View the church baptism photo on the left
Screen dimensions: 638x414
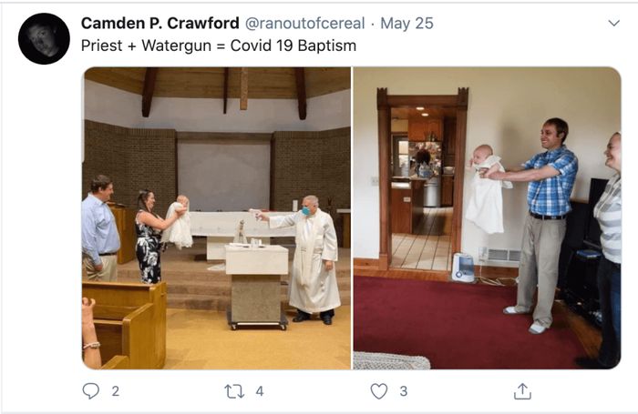217,218
